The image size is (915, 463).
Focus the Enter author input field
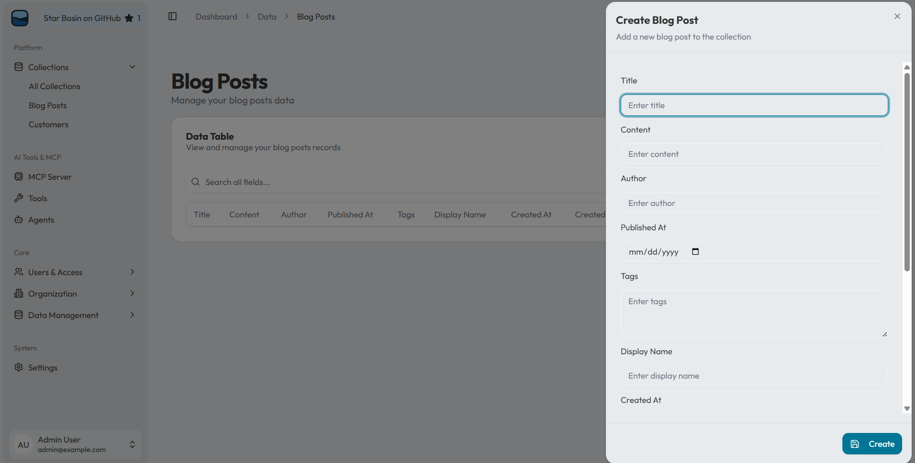click(x=754, y=203)
